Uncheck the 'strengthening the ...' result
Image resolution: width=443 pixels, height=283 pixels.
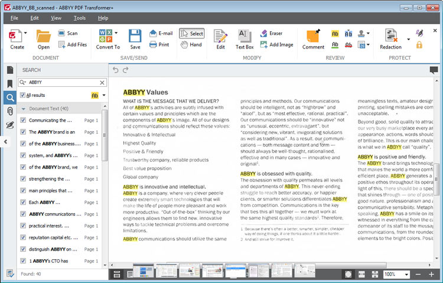click(23, 178)
